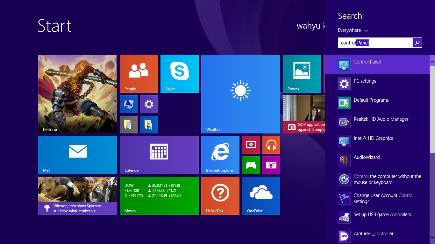Open the red Video tile
Image resolution: width=435 pixels, height=244 pixels.
pos(251,145)
